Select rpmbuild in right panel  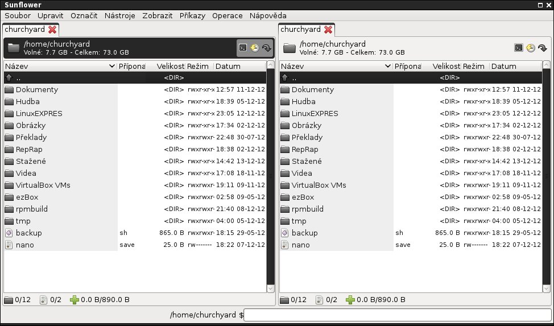[x=411, y=209]
